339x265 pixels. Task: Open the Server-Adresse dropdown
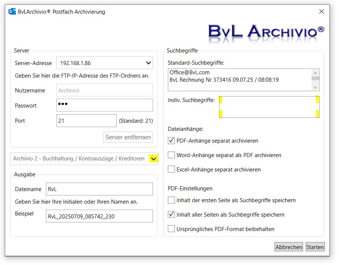click(x=148, y=63)
